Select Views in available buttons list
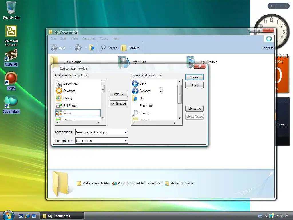Image resolution: width=293 pixels, height=220 pixels. pyautogui.click(x=78, y=113)
